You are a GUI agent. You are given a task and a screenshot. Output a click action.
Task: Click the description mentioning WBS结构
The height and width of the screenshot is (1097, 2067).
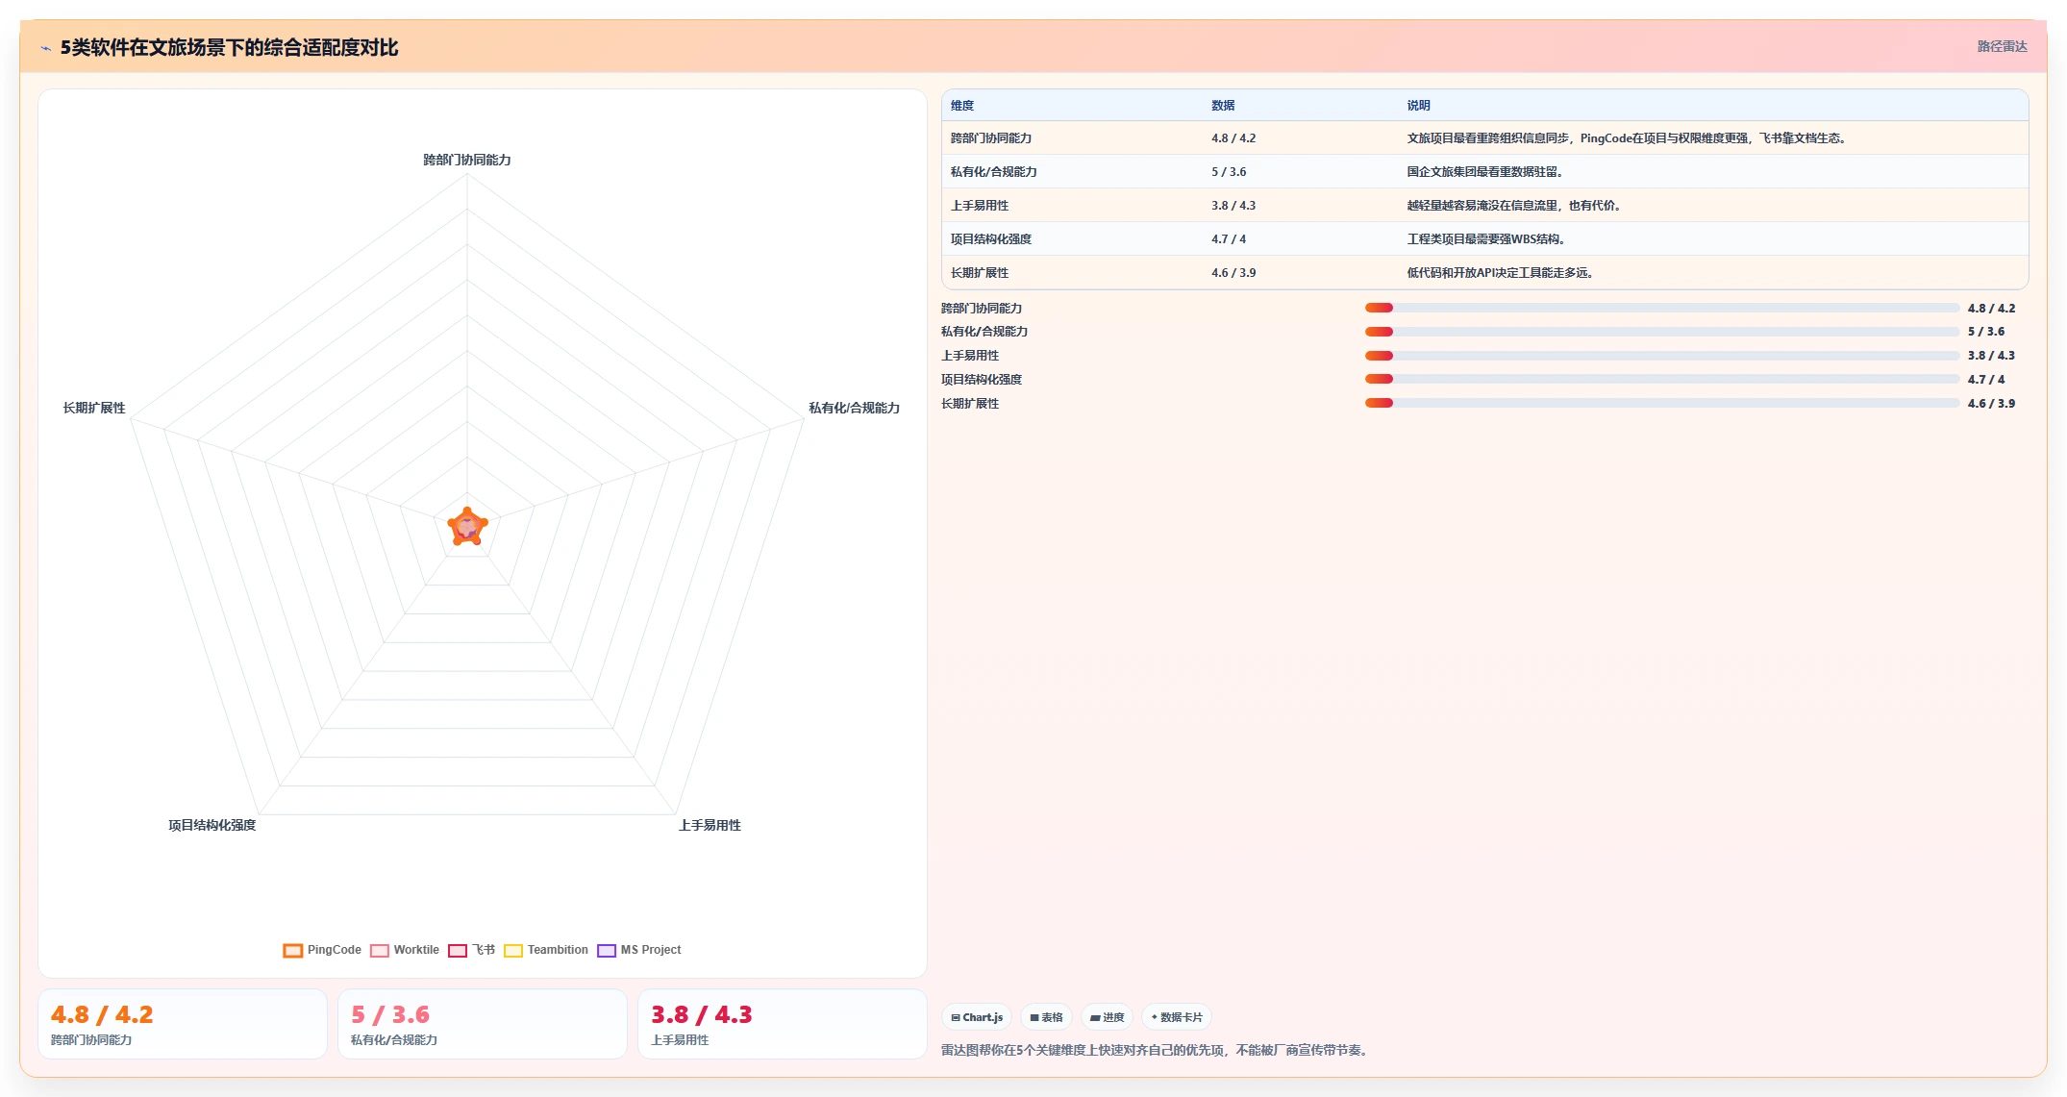1486,239
